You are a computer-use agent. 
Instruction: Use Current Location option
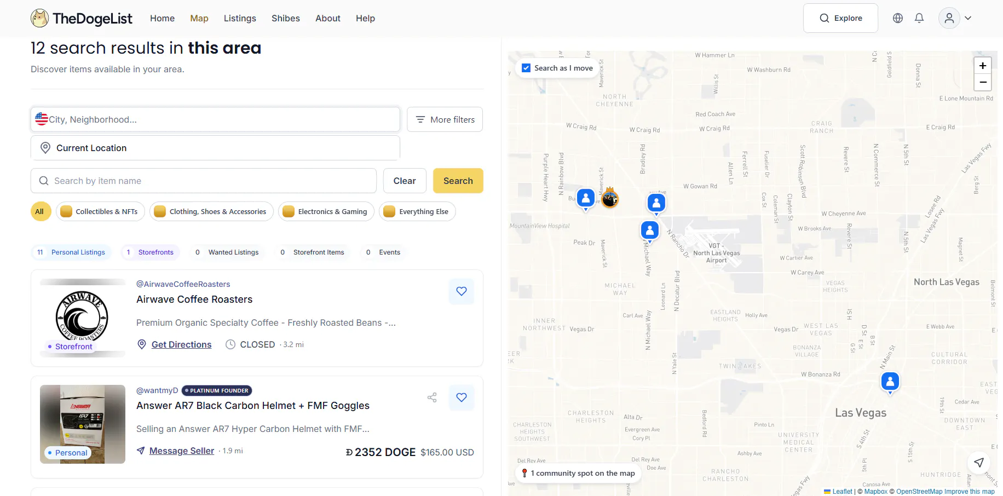215,148
